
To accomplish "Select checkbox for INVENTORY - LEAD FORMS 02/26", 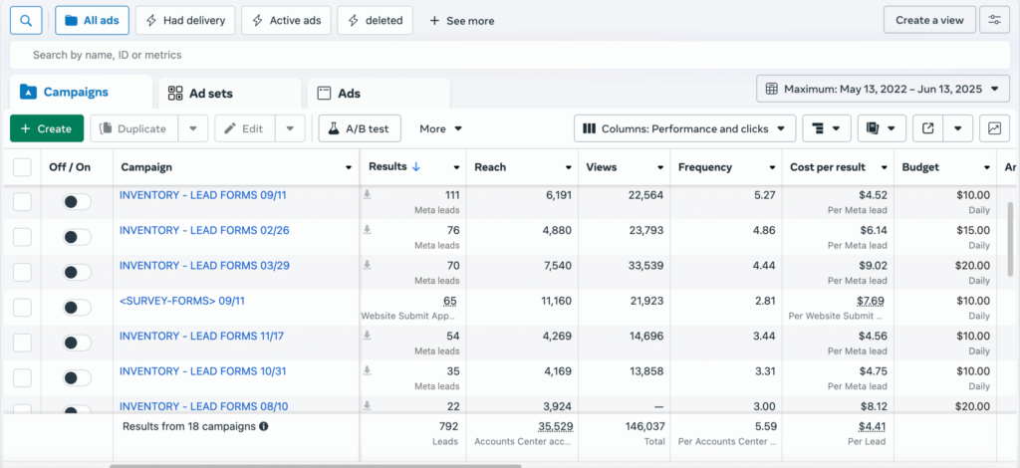I will click(22, 237).
